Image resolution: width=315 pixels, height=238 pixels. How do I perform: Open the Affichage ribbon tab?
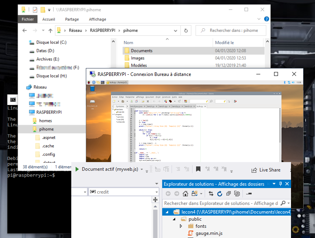click(97, 19)
